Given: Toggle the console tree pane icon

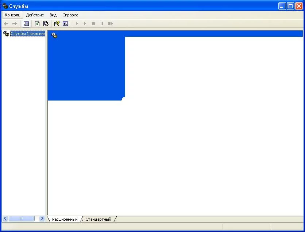Looking at the screenshot, I should tap(26, 24).
